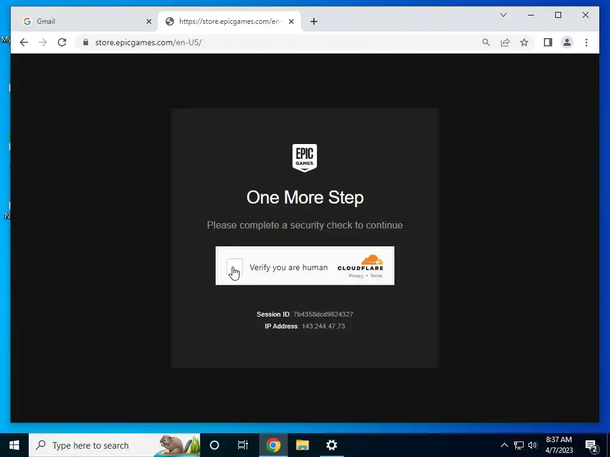Viewport: 610px width, 457px height.
Task: Click the Type here to search box
Action: tap(114, 445)
